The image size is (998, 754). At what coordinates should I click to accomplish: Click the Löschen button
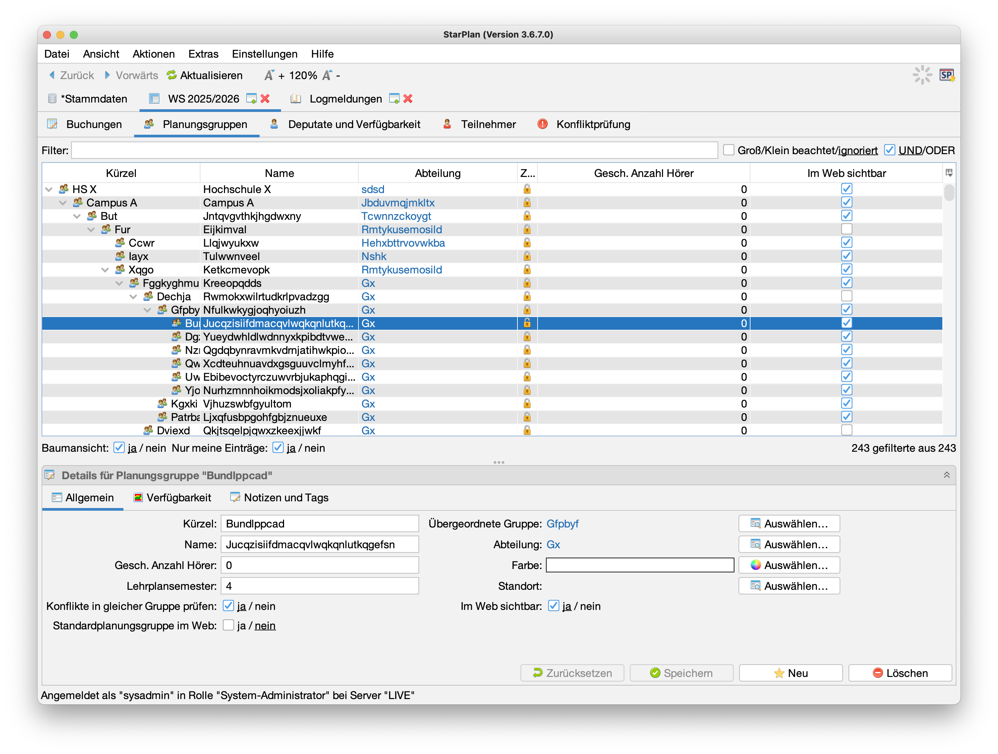[x=900, y=673]
